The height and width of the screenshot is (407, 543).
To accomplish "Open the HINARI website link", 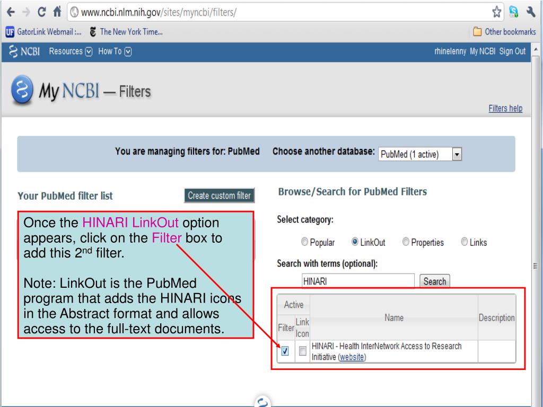I will click(352, 357).
